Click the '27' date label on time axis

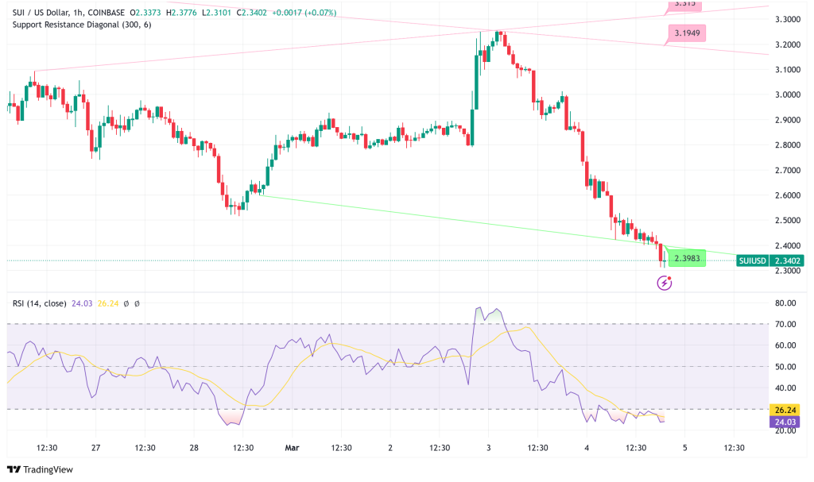[x=95, y=448]
